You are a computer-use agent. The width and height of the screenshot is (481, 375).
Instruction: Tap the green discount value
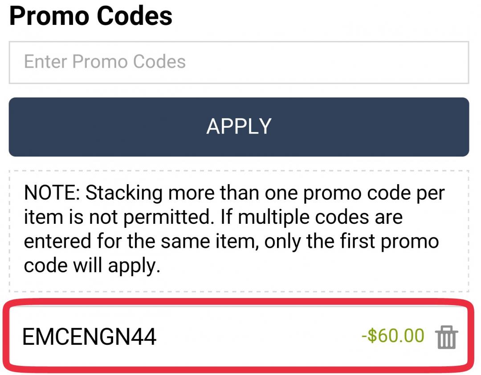[393, 336]
